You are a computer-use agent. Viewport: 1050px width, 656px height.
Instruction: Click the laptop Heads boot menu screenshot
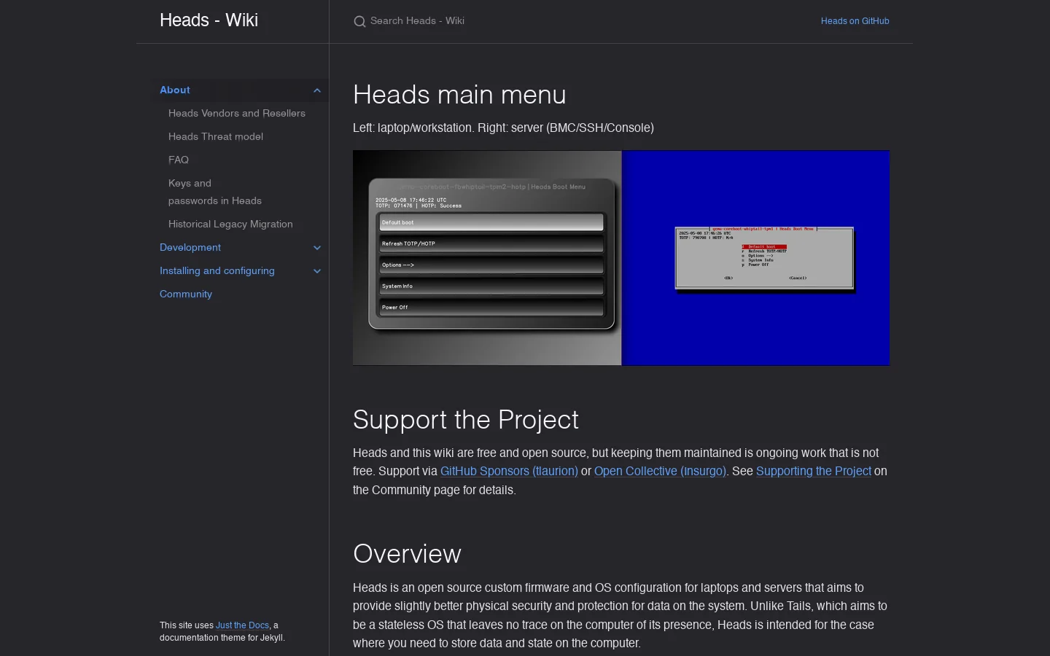coord(487,258)
